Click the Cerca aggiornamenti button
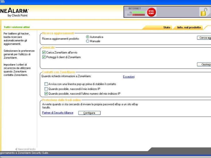Screen dimensions: 211x158 [x=204, y=38]
